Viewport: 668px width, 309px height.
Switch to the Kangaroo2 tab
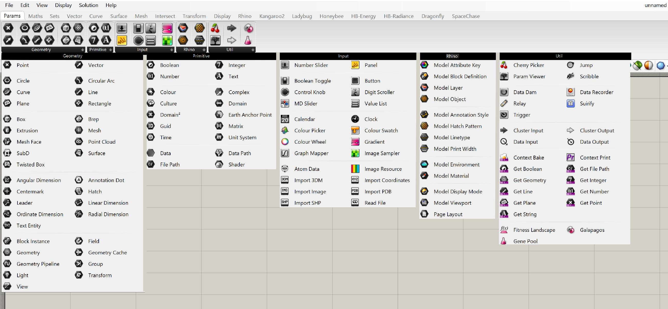pyautogui.click(x=272, y=16)
